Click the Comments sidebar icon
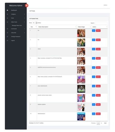This screenshot has height=132, width=115. tap(7, 29)
